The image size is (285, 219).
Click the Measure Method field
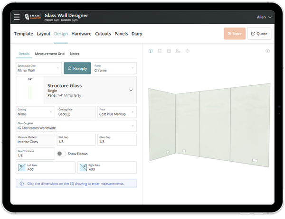point(36,140)
